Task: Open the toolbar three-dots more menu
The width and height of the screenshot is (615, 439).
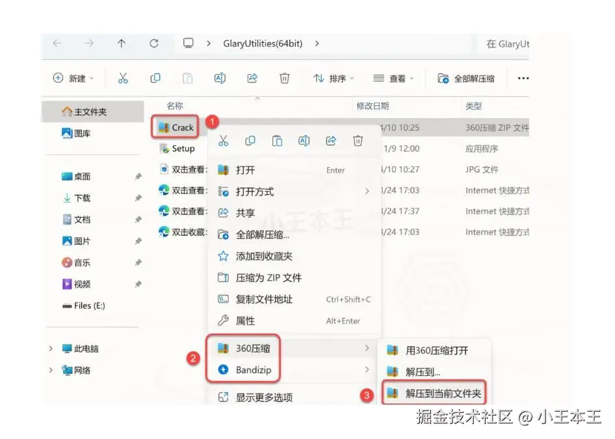Action: click(523, 79)
